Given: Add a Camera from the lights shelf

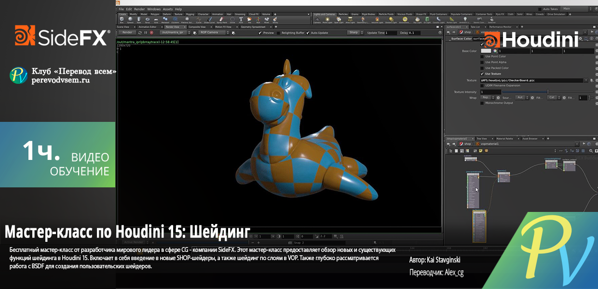Looking at the screenshot, I should pos(317,20).
